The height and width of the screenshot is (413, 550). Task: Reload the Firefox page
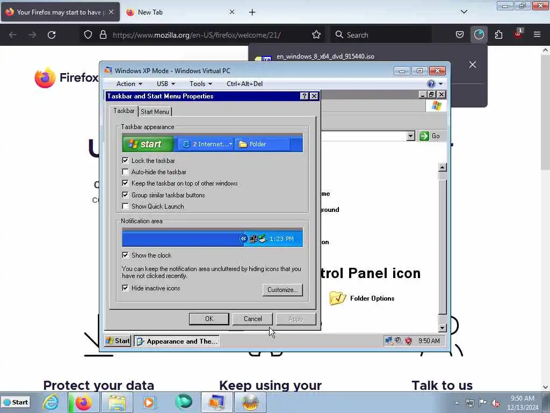[x=52, y=35]
